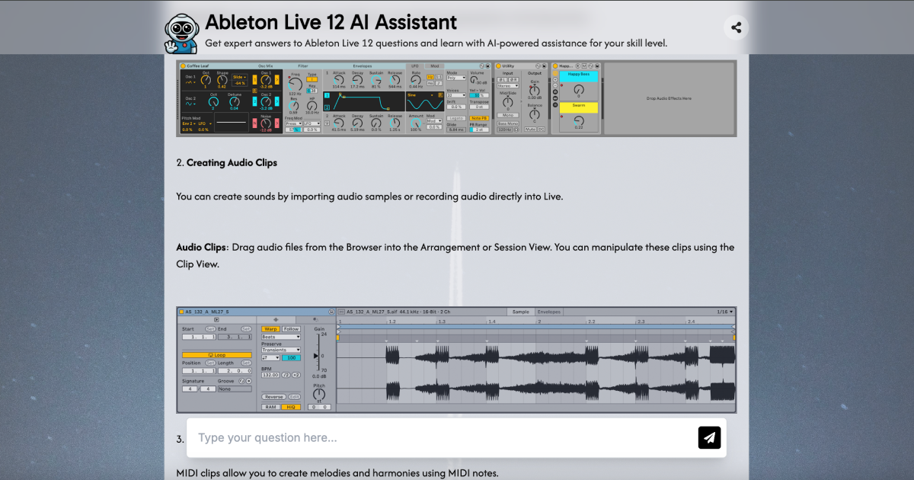The width and height of the screenshot is (914, 480).
Task: Click the pink Noise filter routing arrow
Action: (276, 123)
